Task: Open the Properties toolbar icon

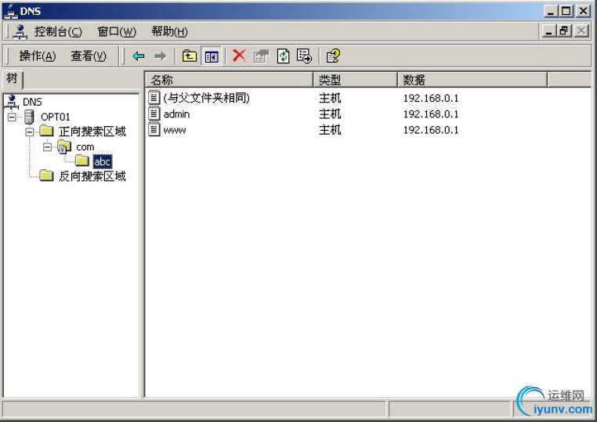Action: 261,56
